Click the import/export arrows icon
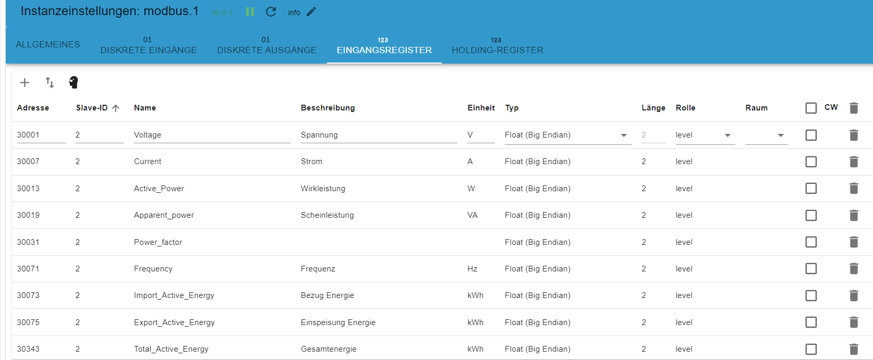Viewport: 873px width, 360px height. [50, 82]
